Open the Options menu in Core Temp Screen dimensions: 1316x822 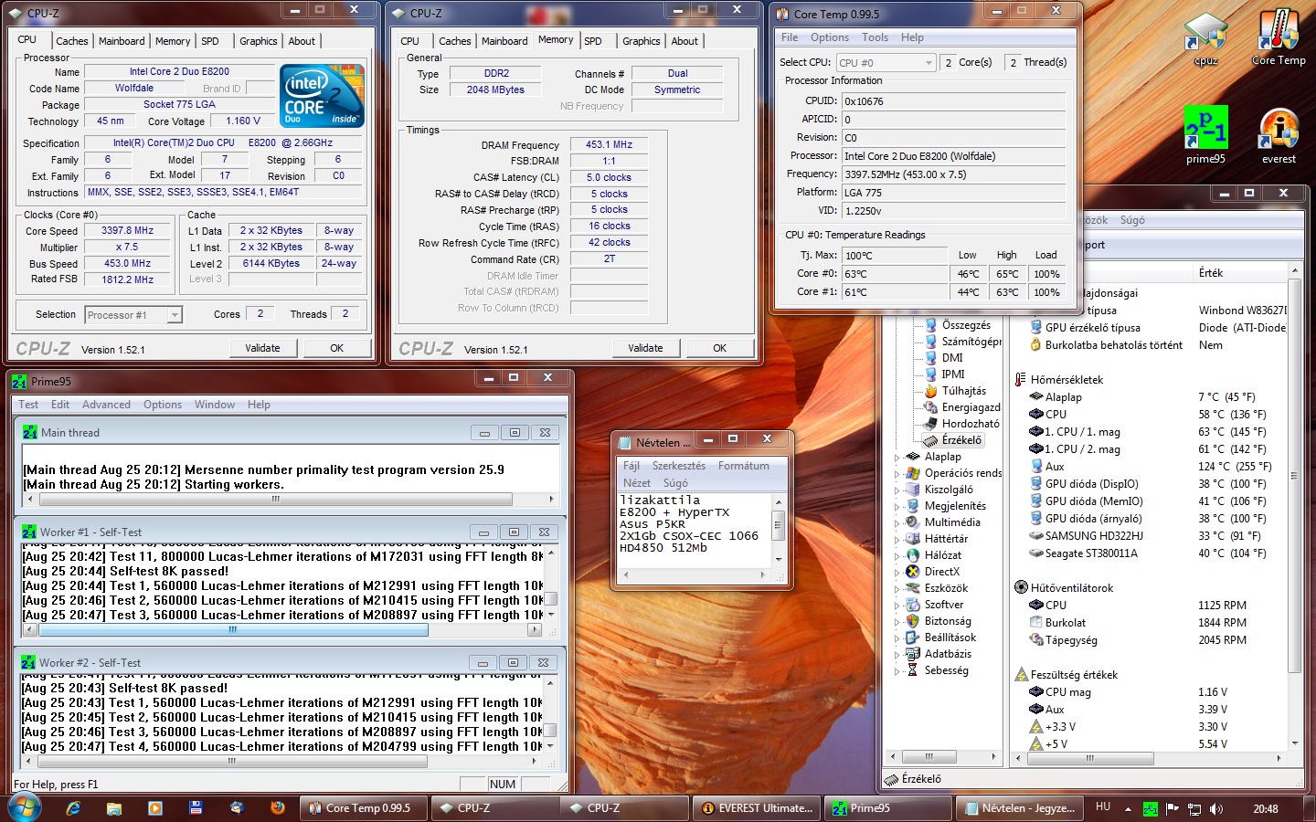tap(829, 37)
